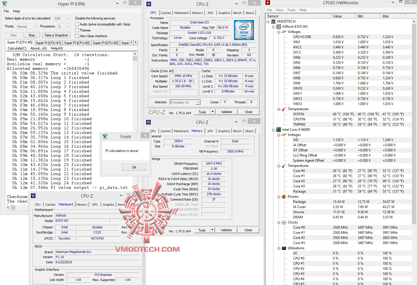Open Graphics tab in CPU-Z Mainboard window
This screenshot has height=285, width=417.
[x=109, y=205]
